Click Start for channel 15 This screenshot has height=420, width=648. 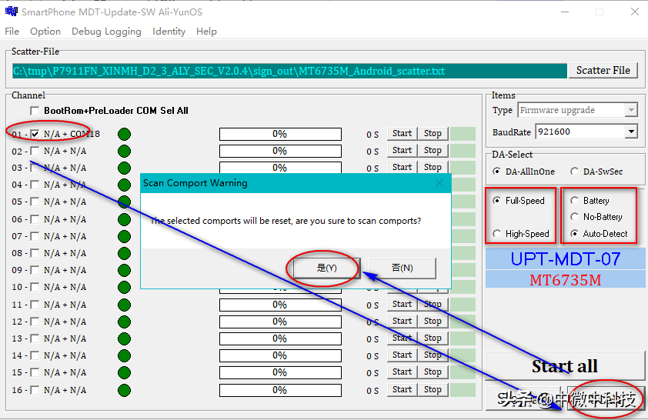tap(402, 372)
